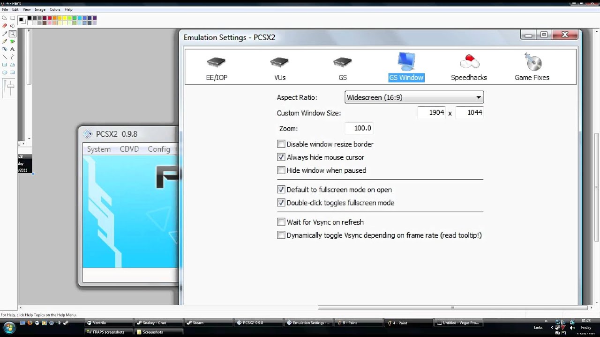Pick the purple color swatch in Paint palette
Image resolution: width=600 pixels, height=337 pixels.
pos(95,18)
